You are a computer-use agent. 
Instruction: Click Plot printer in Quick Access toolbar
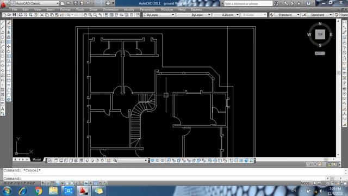point(108,3)
